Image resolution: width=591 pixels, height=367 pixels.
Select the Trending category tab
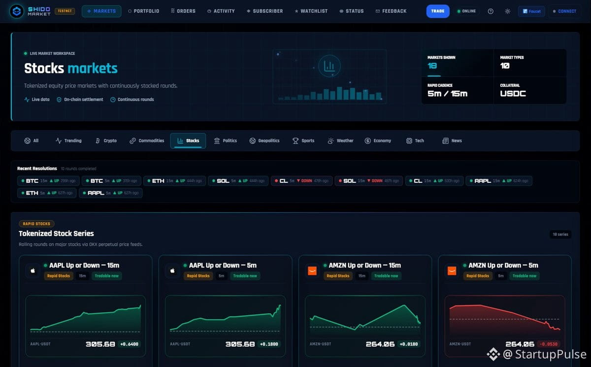point(68,140)
